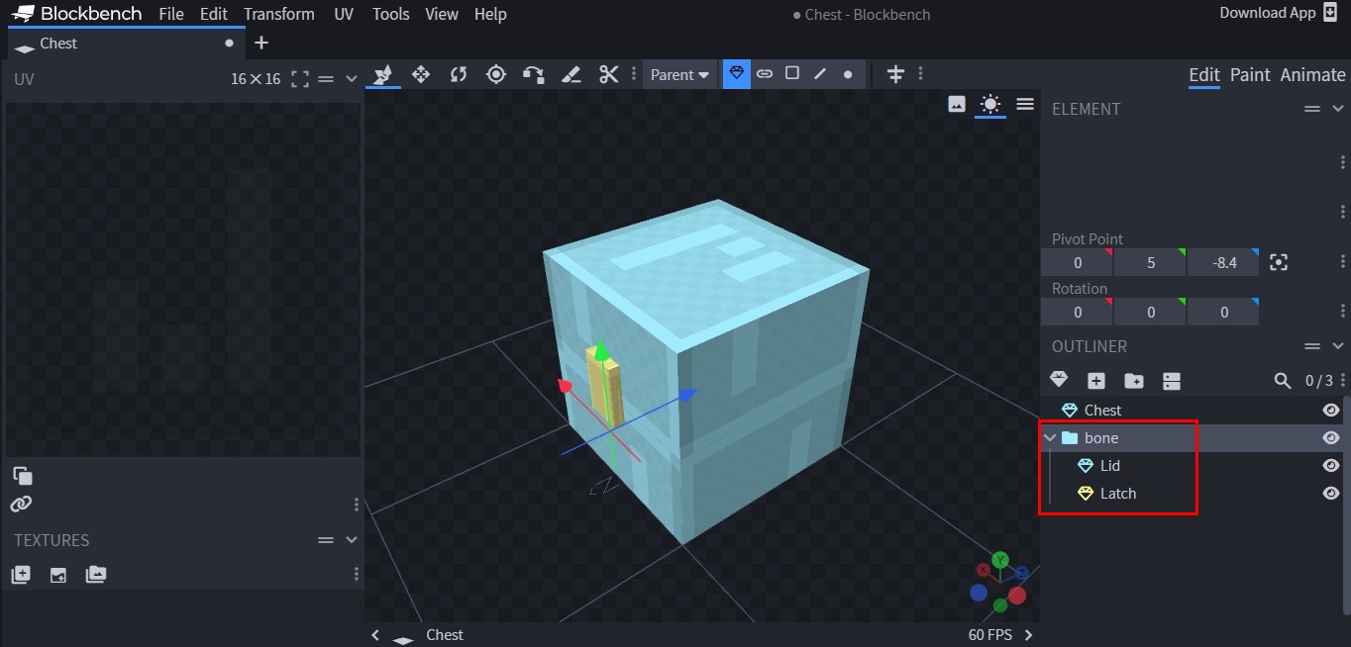Click the gem icon in the Outliner toolbar
Image resolution: width=1351 pixels, height=647 pixels.
[x=1059, y=381]
